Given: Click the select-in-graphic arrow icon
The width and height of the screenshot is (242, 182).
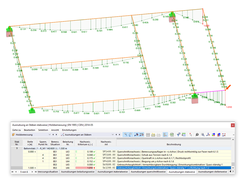Looking at the screenshot, I should point(125,135).
